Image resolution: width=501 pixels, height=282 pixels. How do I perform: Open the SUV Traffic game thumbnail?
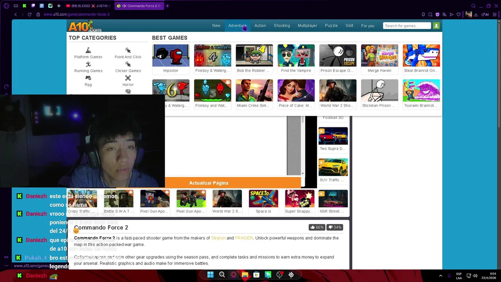(333, 167)
